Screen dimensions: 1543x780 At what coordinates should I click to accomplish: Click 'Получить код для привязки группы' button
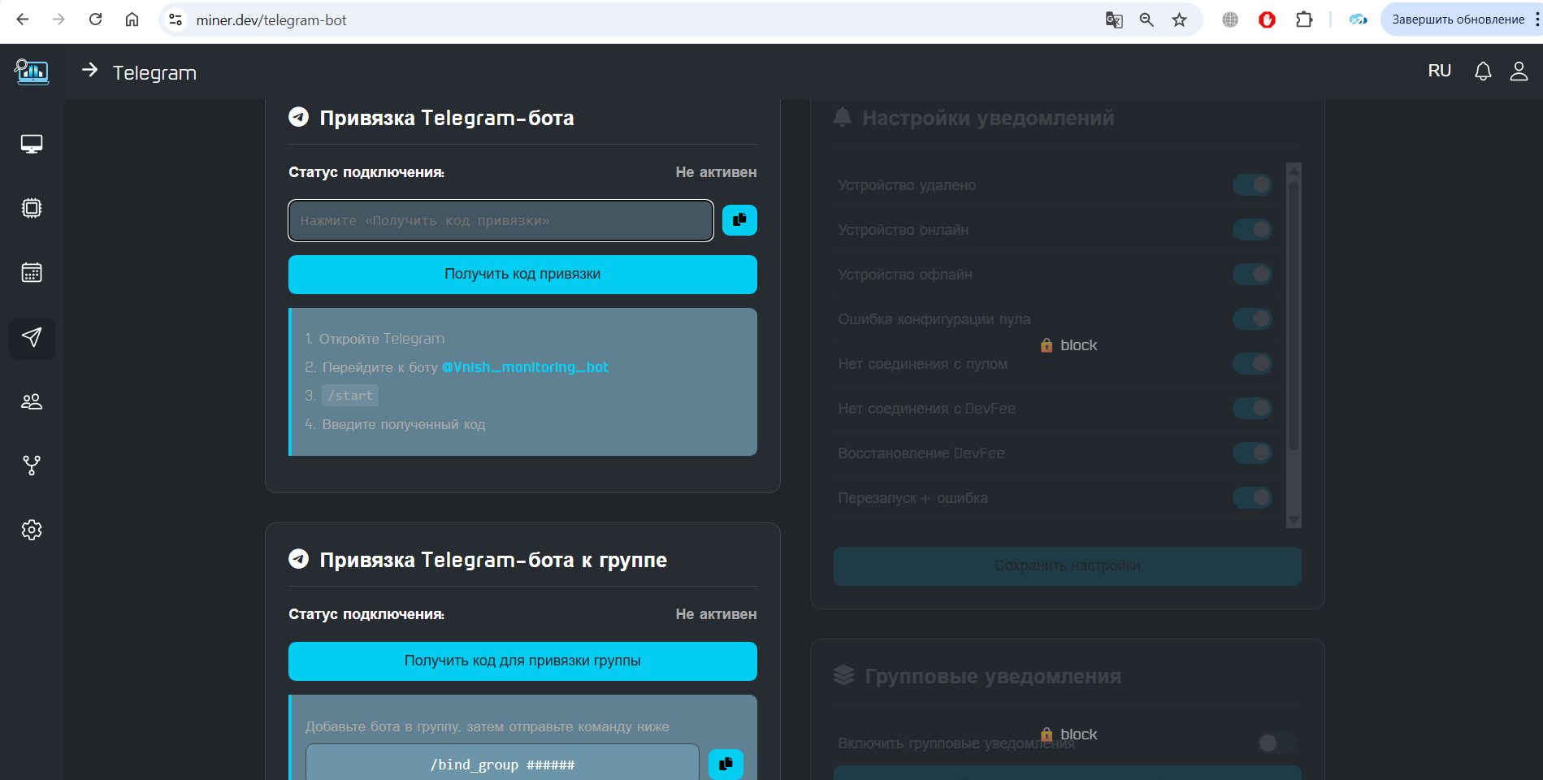click(522, 661)
